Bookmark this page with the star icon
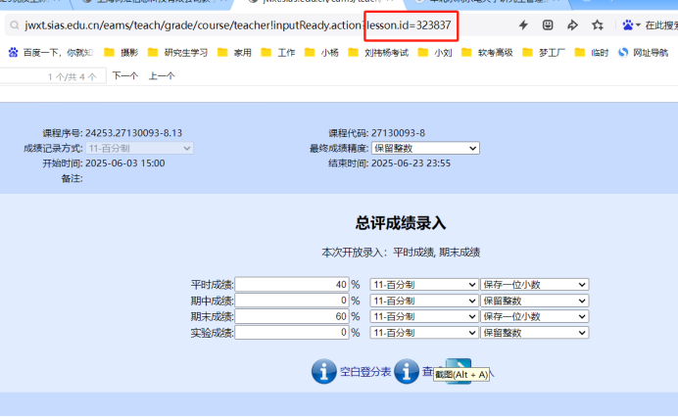 (598, 25)
